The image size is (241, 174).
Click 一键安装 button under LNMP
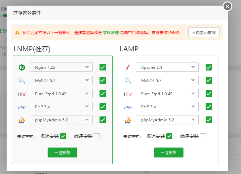[62, 152]
